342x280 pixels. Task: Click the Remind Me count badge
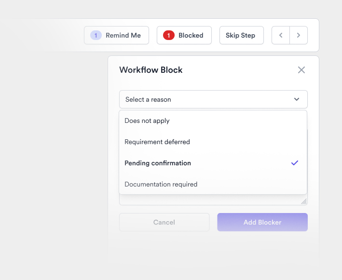point(96,35)
